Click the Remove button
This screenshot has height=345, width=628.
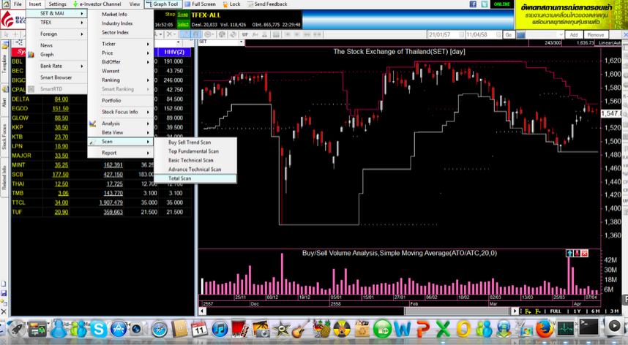(596, 35)
